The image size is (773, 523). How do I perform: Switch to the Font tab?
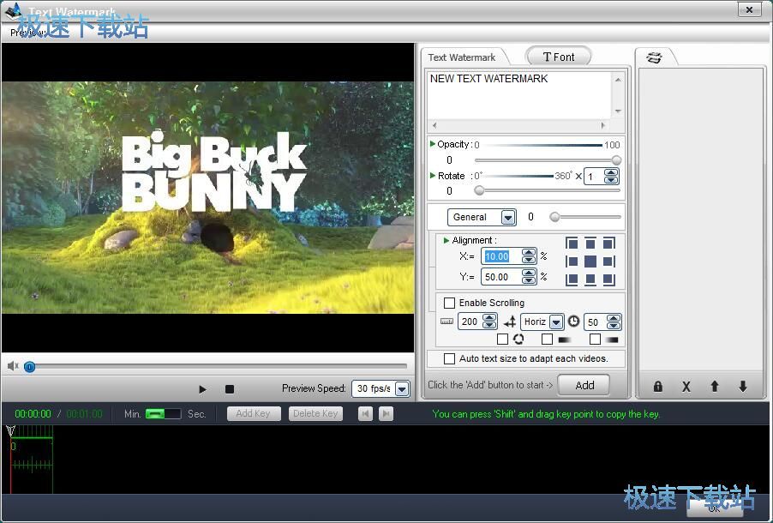(x=559, y=57)
